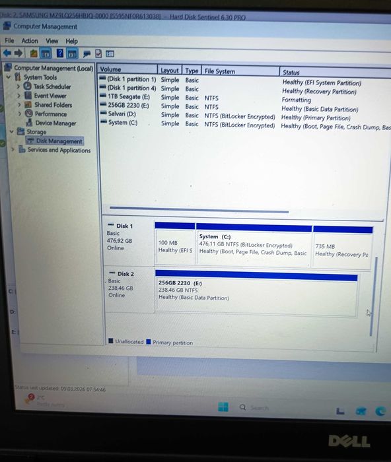Select Computer Management (Local) root node
391x462 pixels.
coord(53,68)
